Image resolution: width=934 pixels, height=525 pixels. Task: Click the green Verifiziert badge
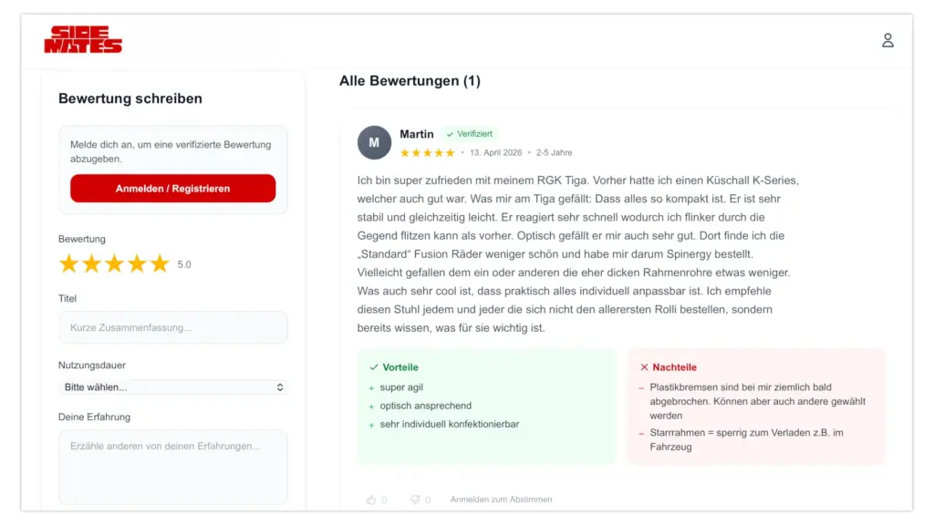(469, 134)
